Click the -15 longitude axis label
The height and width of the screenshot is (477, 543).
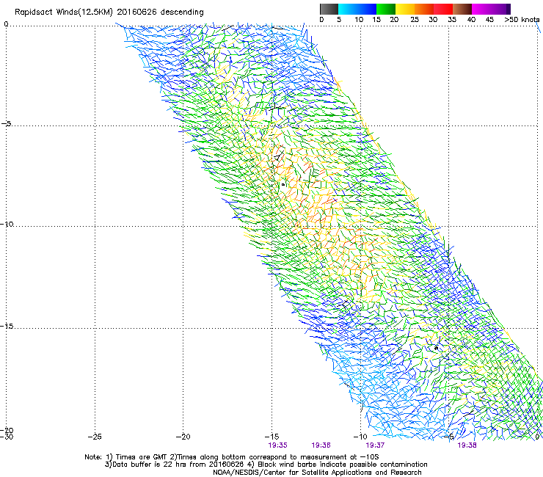271,437
